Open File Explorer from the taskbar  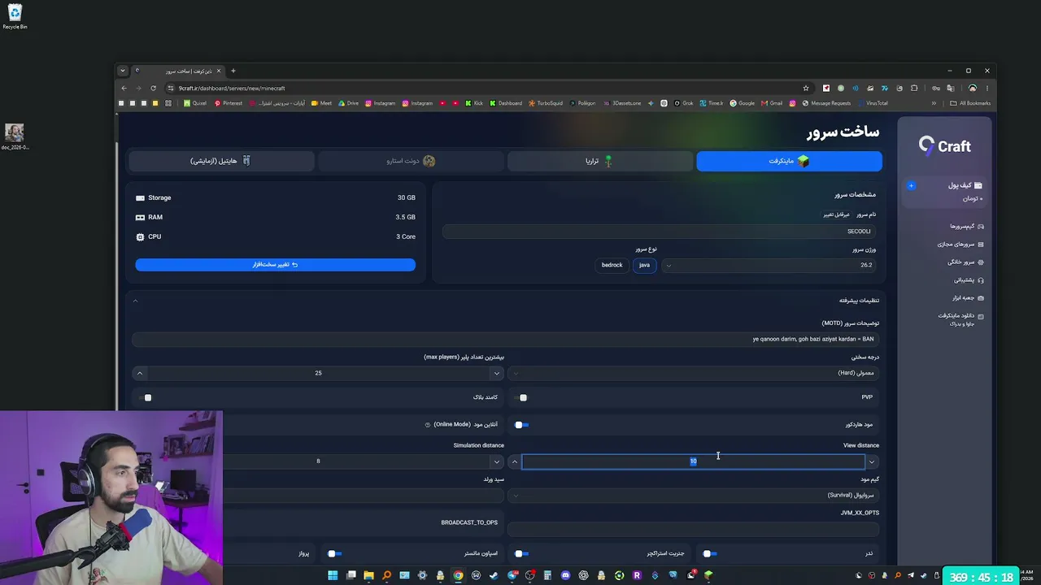click(368, 575)
